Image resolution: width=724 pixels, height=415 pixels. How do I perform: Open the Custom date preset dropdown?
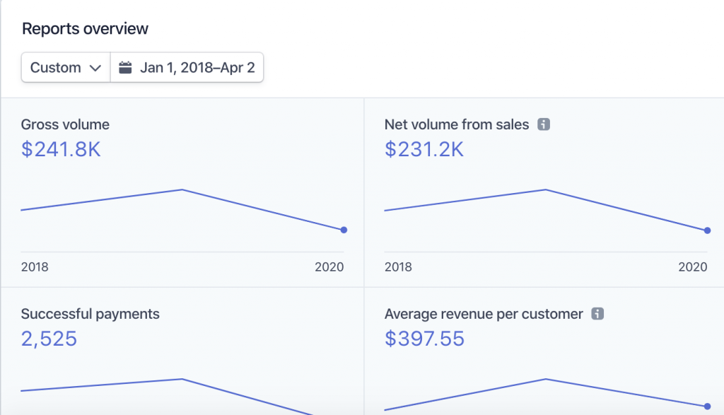(65, 68)
